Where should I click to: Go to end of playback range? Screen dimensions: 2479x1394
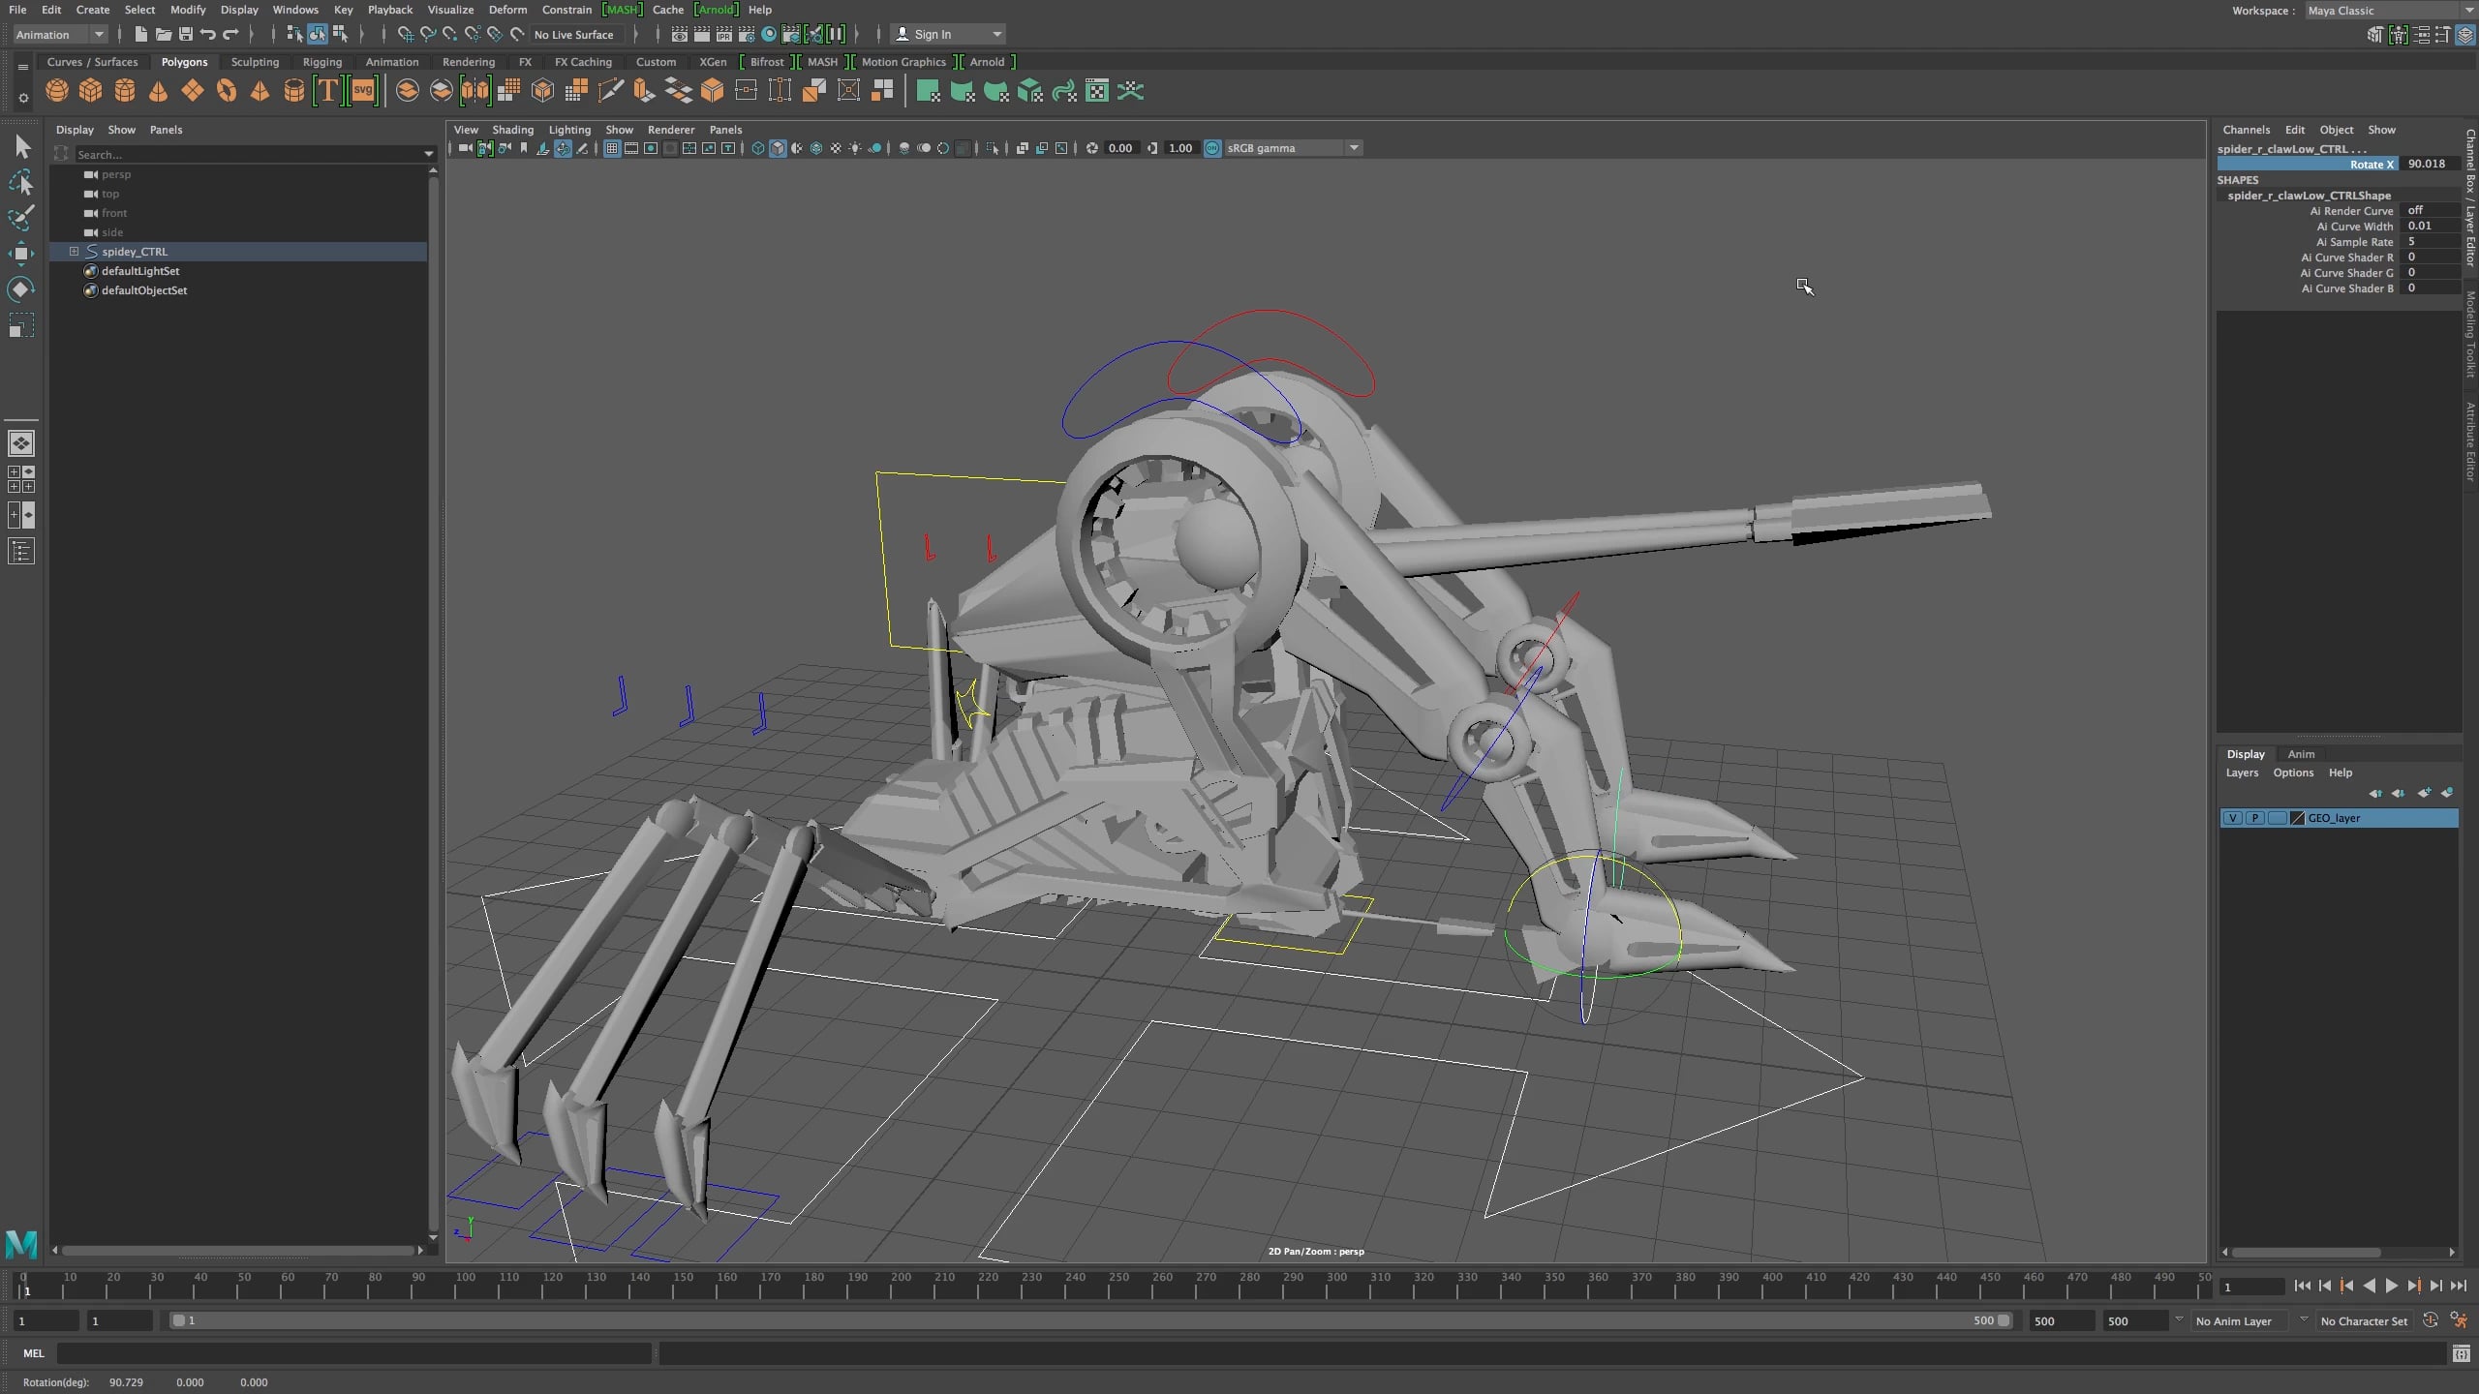2459,1286
